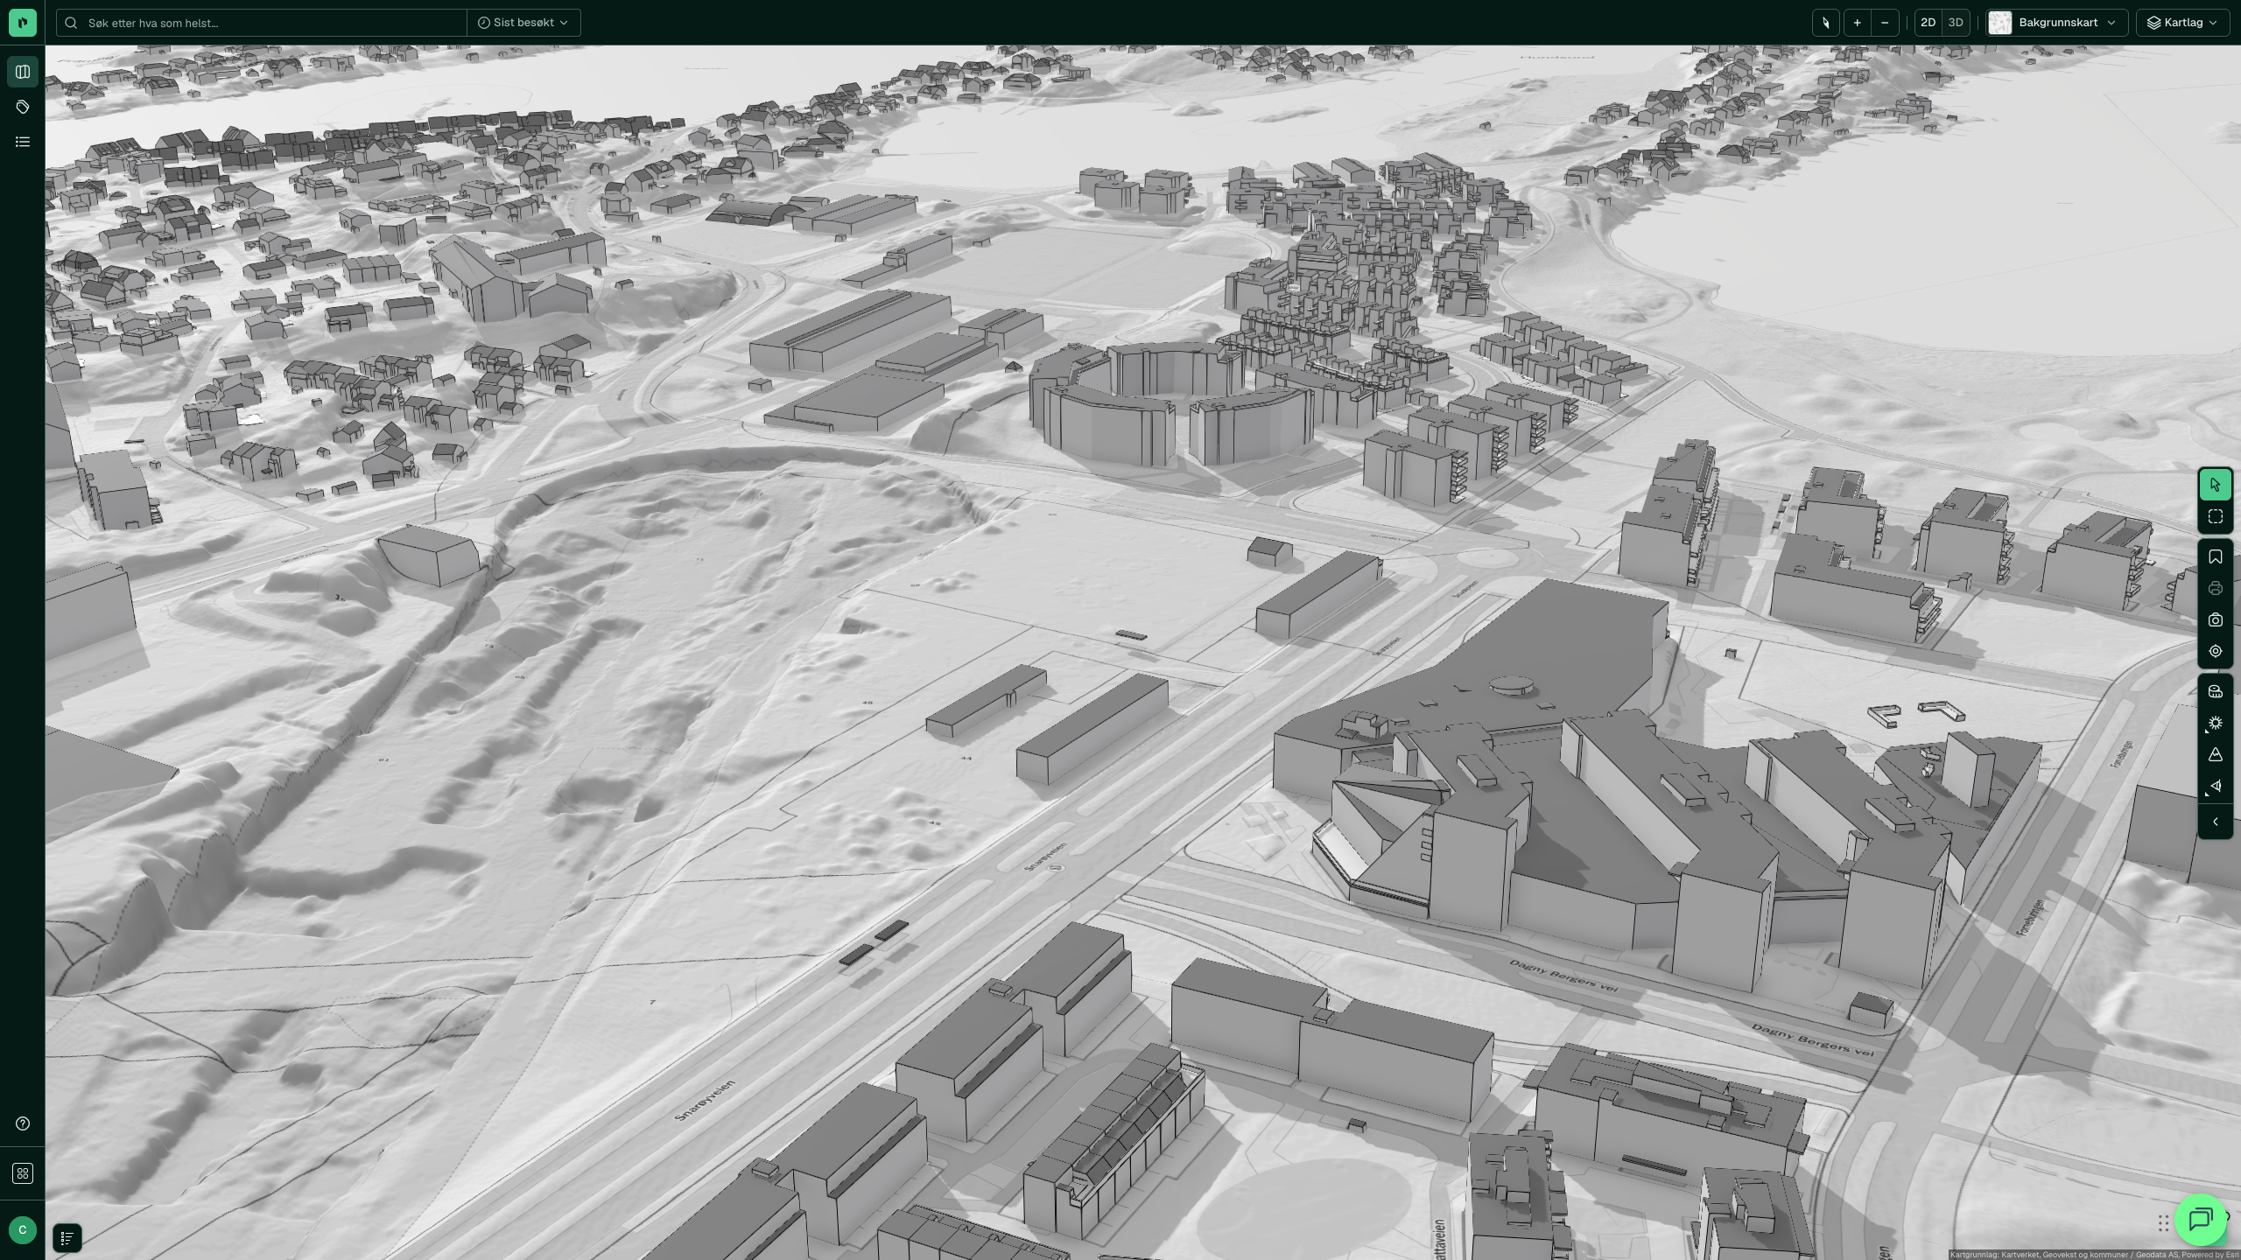Open the Sist besøkt dropdown

point(523,23)
